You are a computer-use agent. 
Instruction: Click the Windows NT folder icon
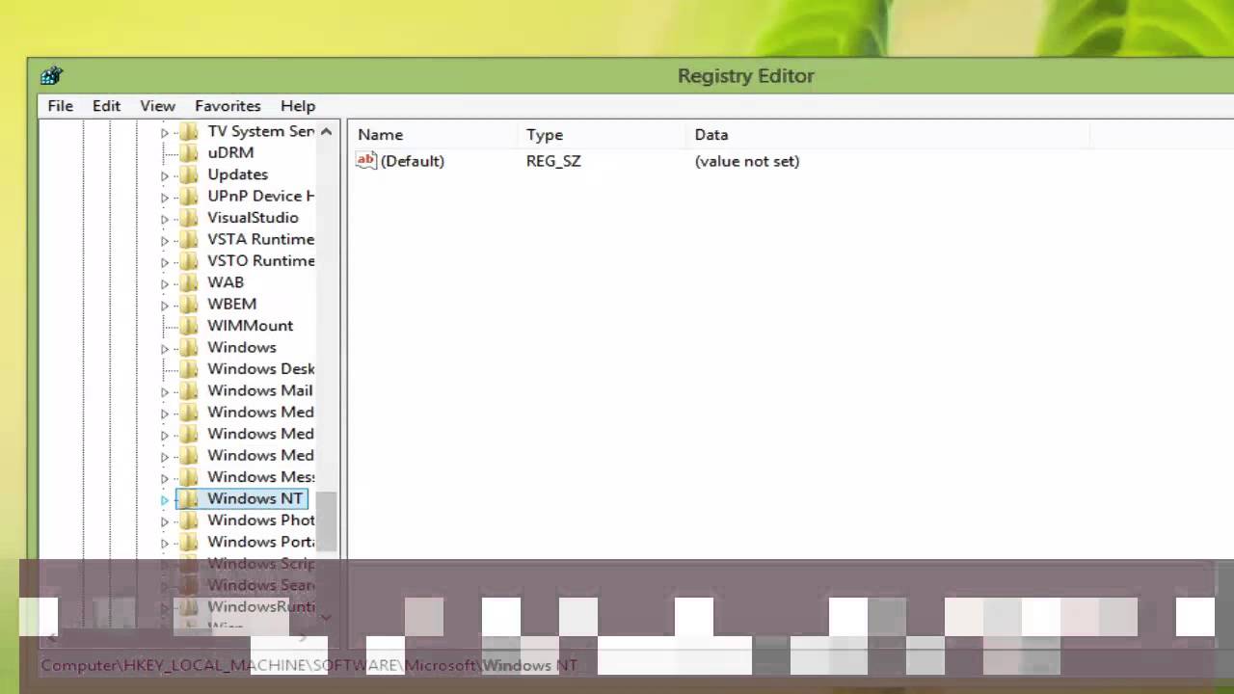click(x=189, y=498)
